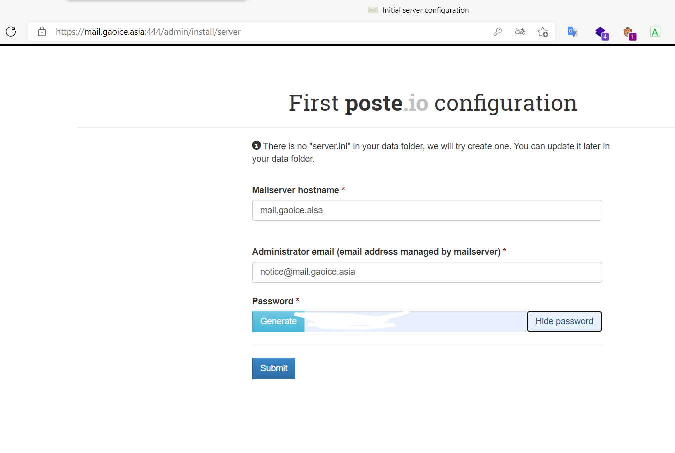Click the mail envelope icon in the tab title

pos(373,10)
